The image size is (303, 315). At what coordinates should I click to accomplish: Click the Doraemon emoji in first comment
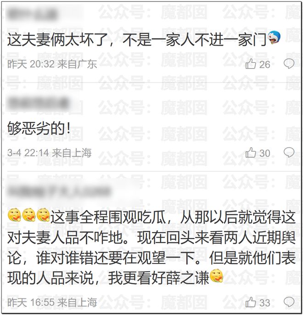pos(274,38)
